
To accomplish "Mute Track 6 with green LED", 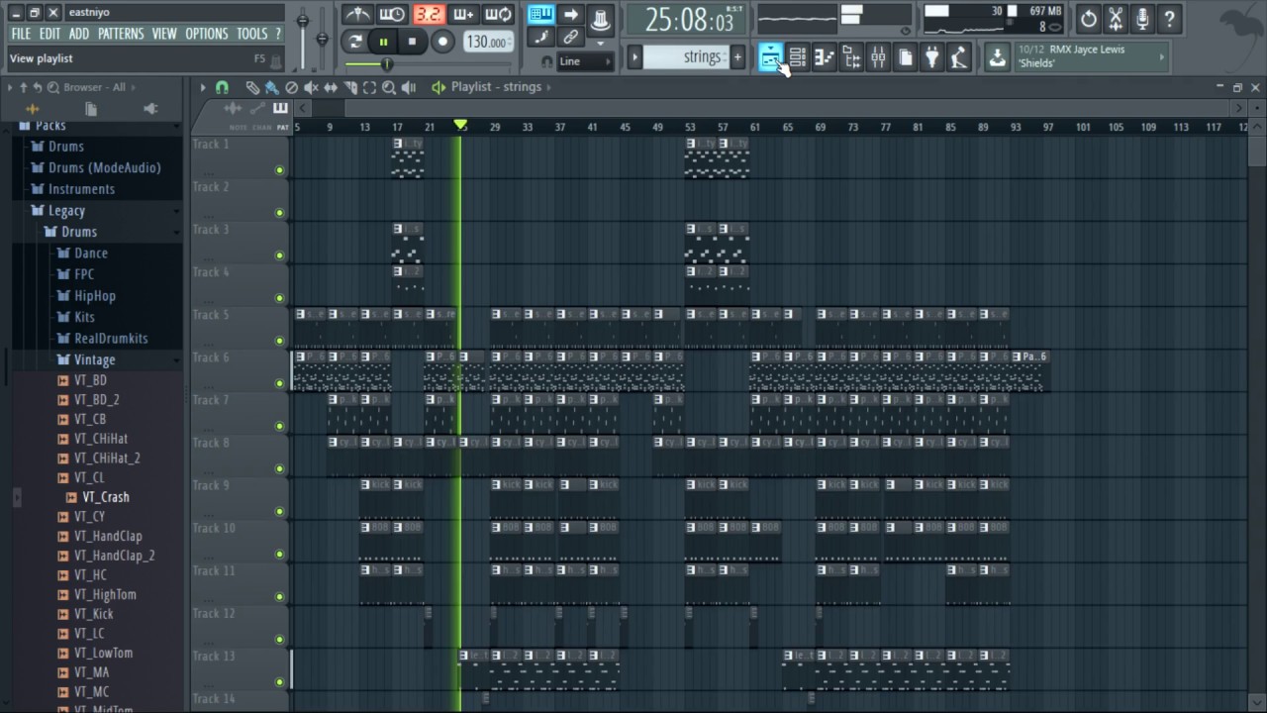I will [279, 383].
